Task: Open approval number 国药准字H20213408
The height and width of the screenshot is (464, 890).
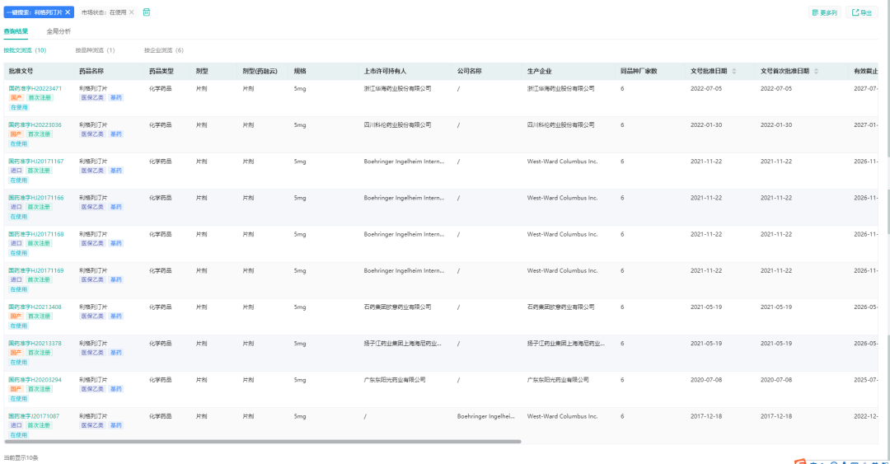Action: pyautogui.click(x=35, y=307)
